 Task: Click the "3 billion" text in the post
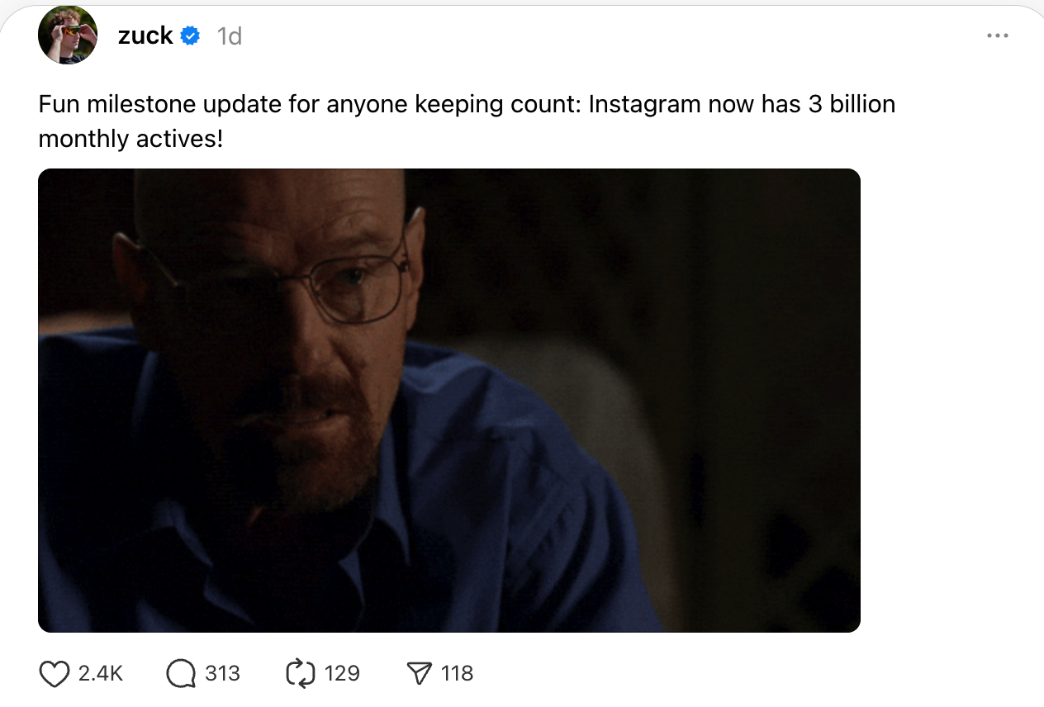[852, 105]
